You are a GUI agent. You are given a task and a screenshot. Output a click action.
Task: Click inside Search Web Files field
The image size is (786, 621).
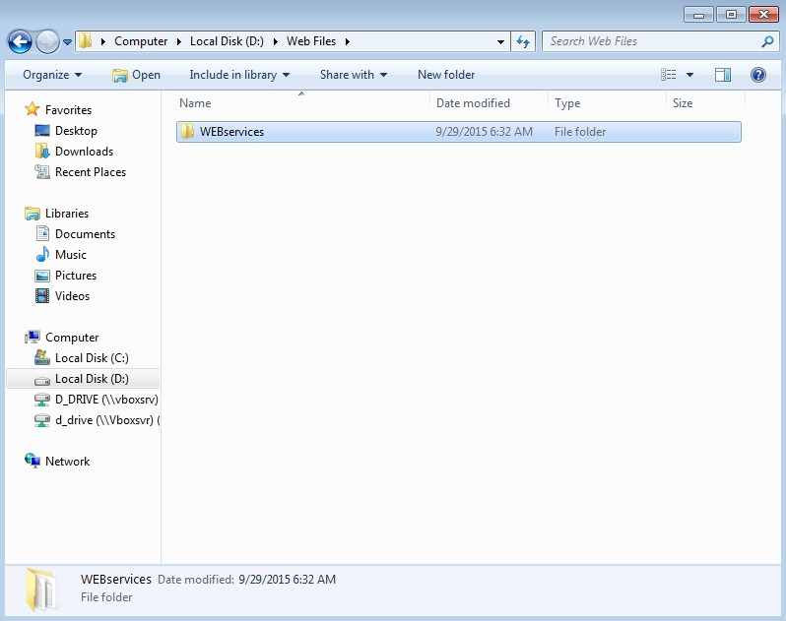click(x=650, y=41)
